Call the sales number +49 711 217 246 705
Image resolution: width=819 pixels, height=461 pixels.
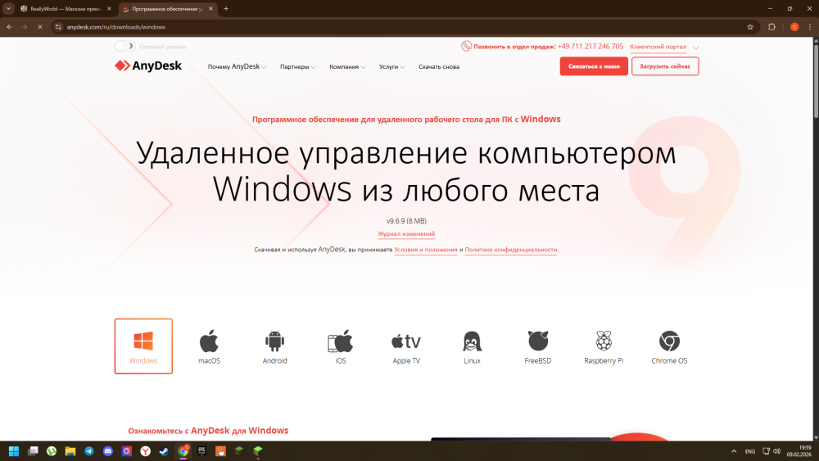pyautogui.click(x=590, y=47)
